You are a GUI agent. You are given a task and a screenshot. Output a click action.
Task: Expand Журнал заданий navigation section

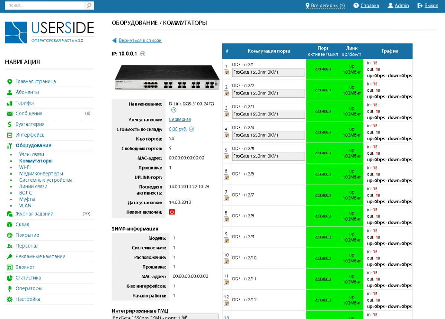pos(34,214)
